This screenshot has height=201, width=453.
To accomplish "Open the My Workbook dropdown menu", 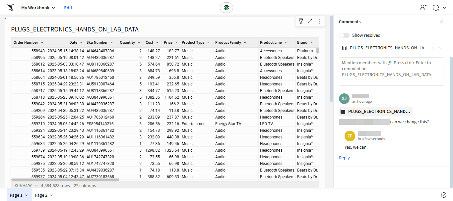I will tap(38, 8).
